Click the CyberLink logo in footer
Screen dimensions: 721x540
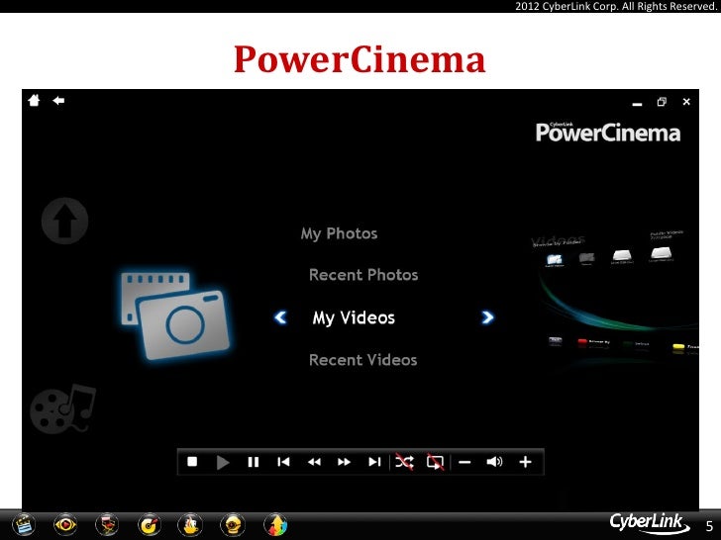point(650,523)
